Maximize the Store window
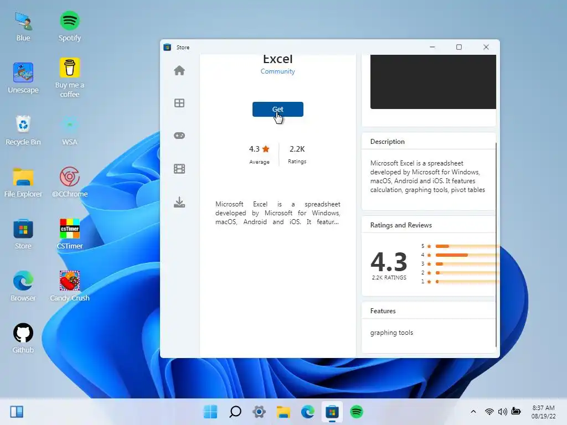The width and height of the screenshot is (567, 425). (x=459, y=47)
